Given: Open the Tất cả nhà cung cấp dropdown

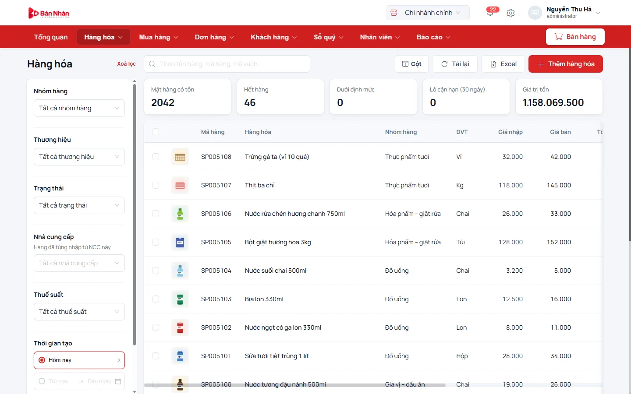Looking at the screenshot, I should pos(79,263).
